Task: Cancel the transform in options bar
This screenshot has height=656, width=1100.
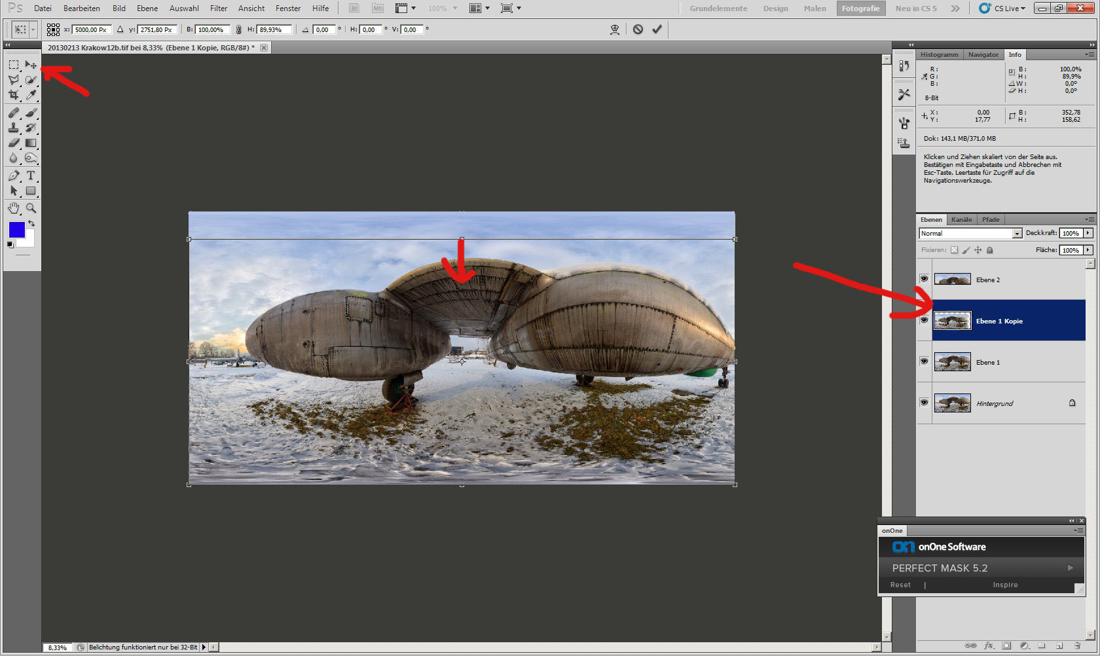Action: pos(638,29)
